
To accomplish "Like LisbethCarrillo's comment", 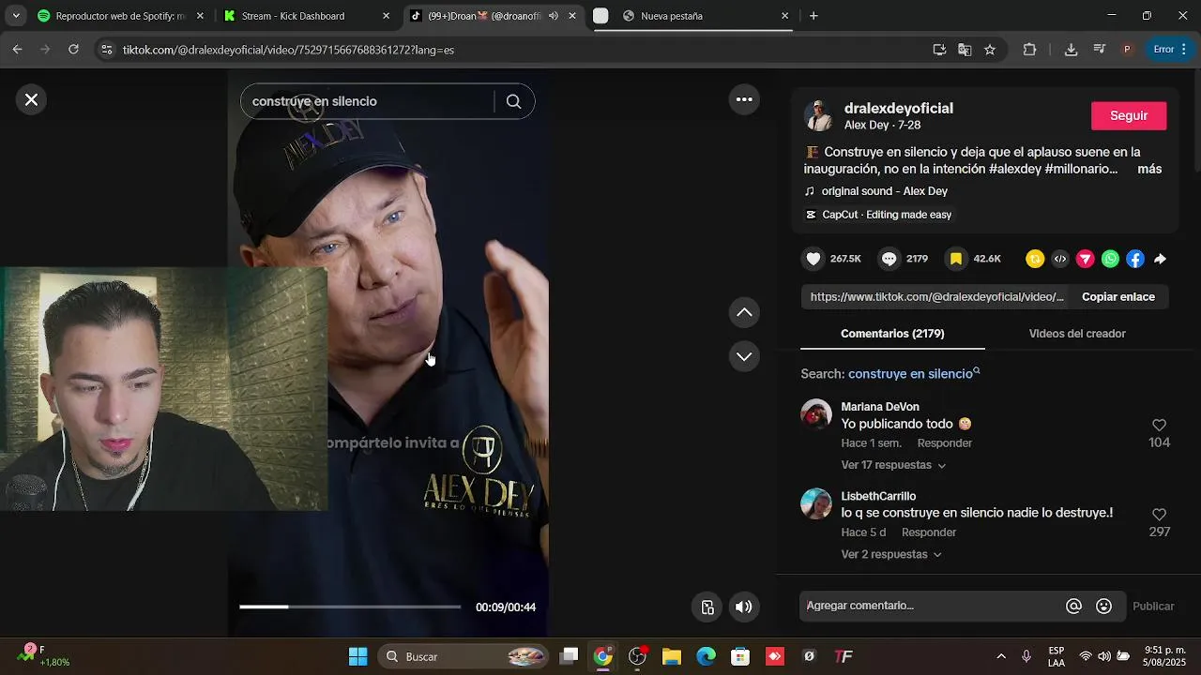I will (x=1159, y=515).
